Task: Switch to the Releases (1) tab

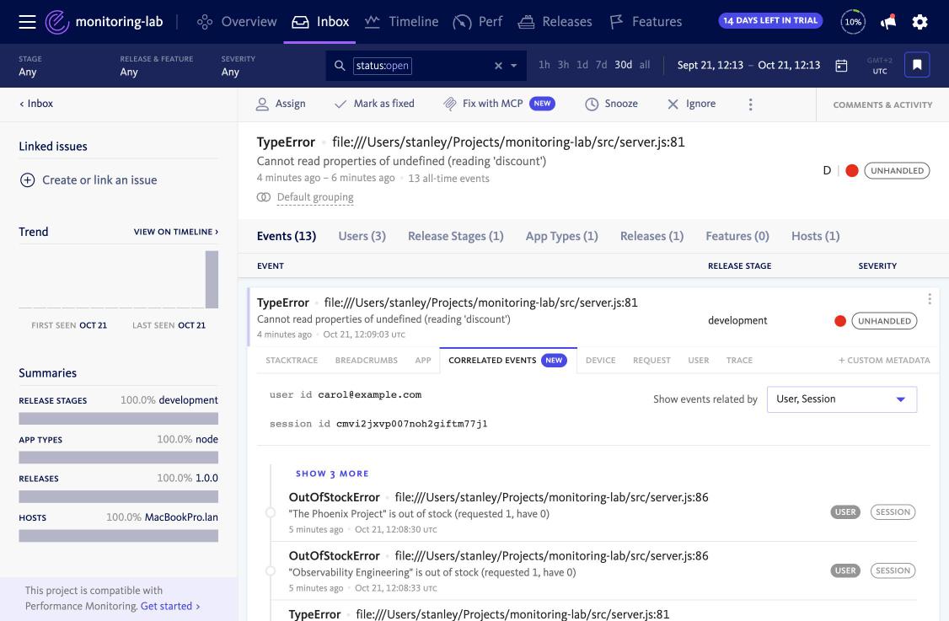Action: click(651, 236)
